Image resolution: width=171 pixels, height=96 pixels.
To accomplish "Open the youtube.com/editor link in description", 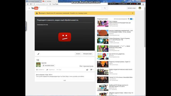I will (75, 77).
